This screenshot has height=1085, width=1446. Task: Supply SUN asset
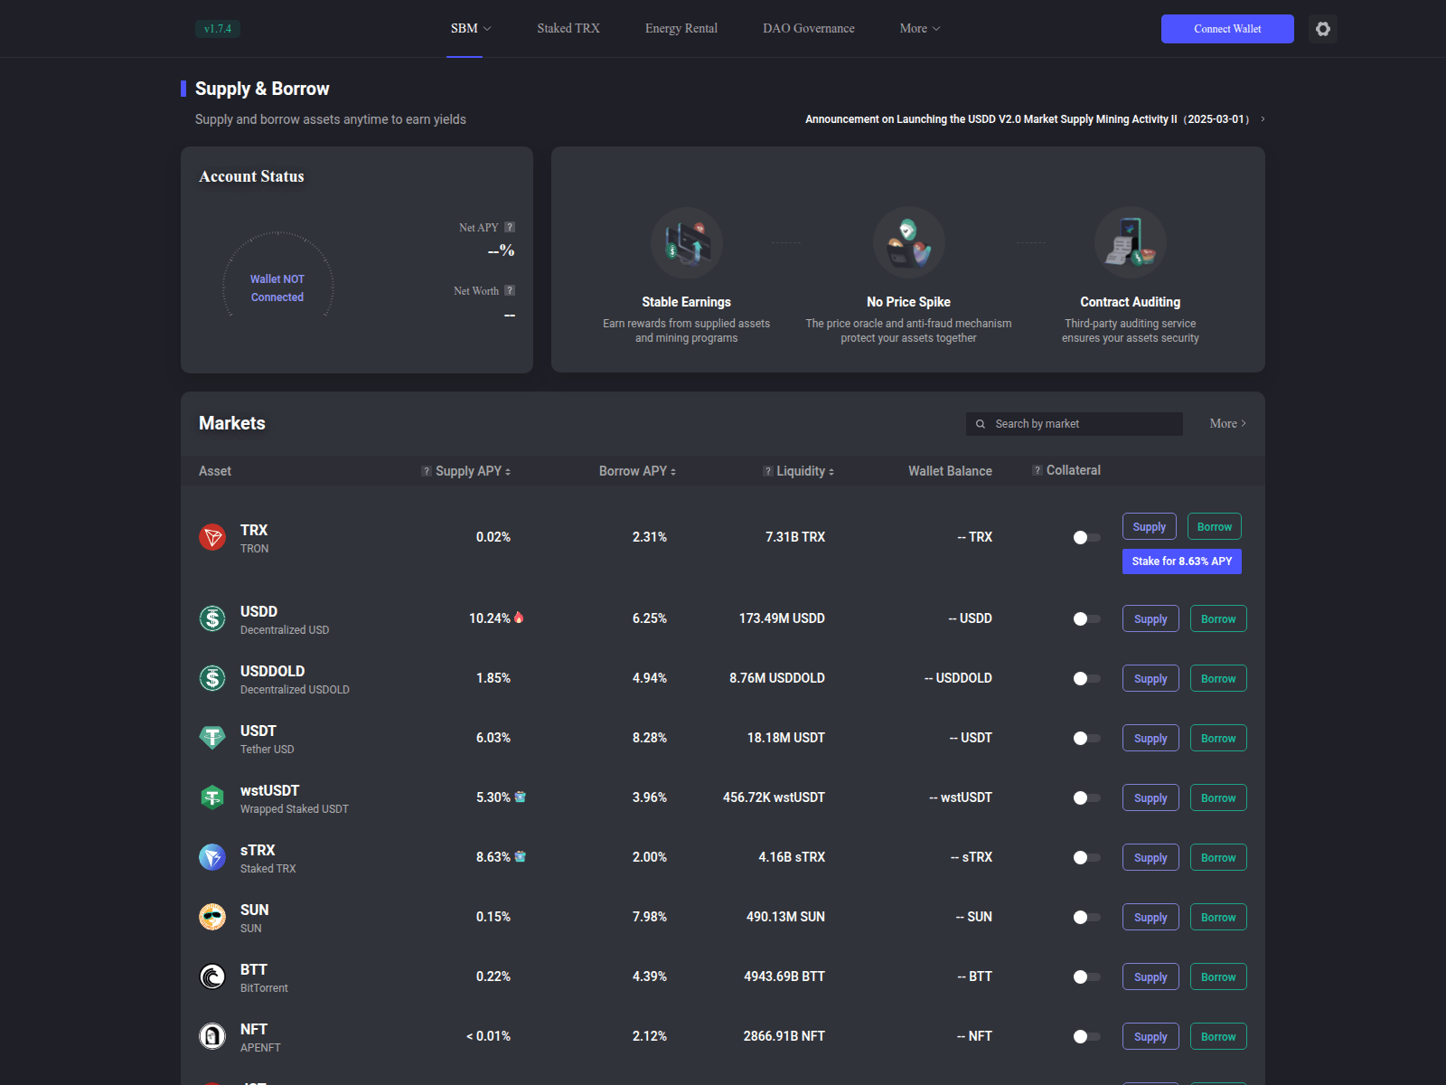click(1150, 918)
